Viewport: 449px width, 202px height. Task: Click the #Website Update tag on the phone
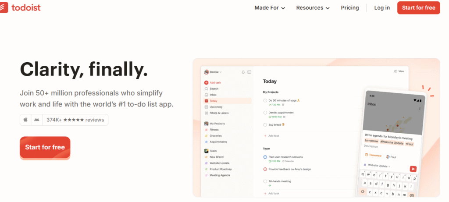(392, 142)
